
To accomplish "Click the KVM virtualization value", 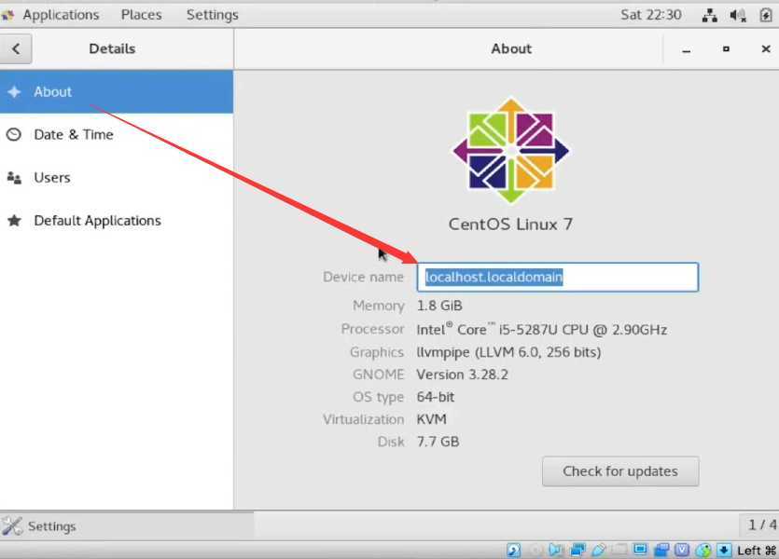I will pos(431,419).
